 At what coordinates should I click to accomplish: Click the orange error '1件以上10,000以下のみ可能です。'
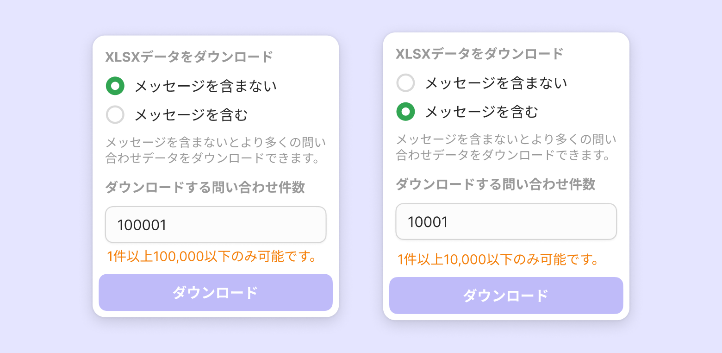498,259
